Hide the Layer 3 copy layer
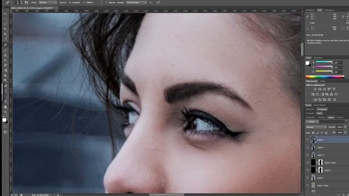The image size is (349, 196). [x=308, y=163]
